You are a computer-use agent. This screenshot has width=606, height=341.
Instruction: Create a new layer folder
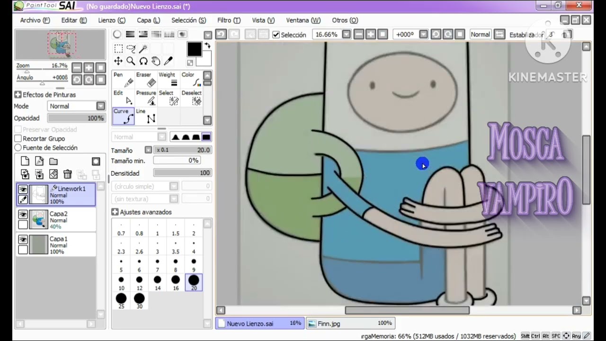pos(53,162)
